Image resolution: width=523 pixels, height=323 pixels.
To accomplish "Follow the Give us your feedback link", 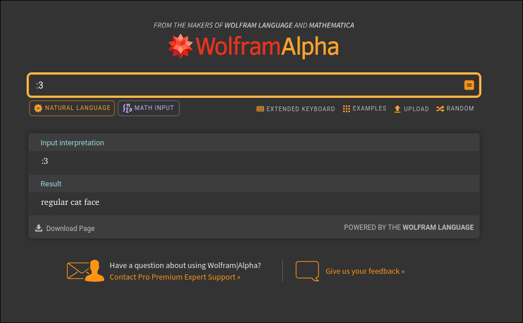I will coord(365,271).
